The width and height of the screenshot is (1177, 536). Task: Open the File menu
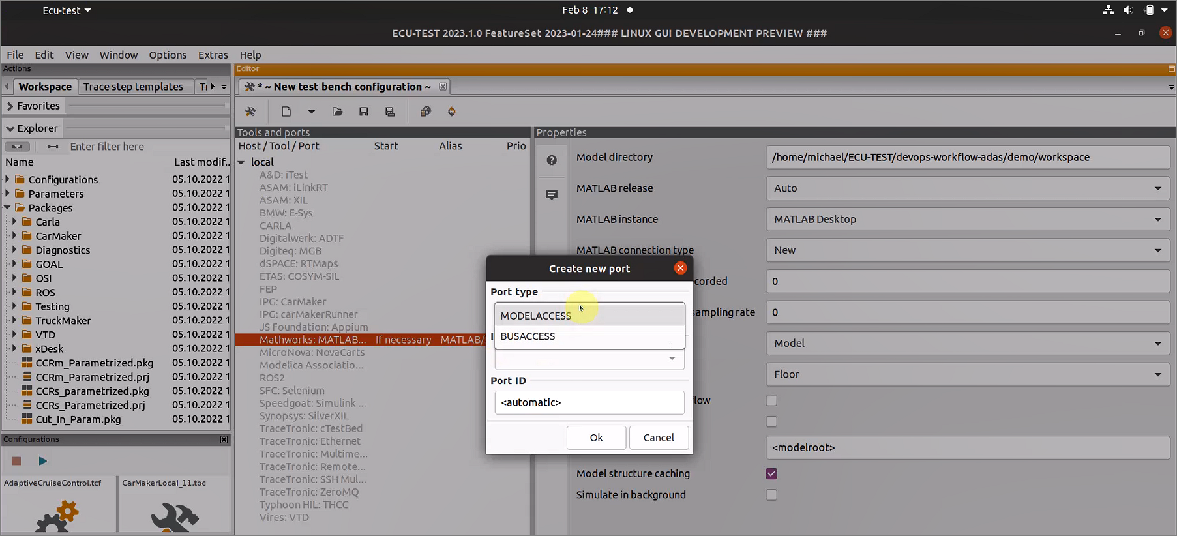pyautogui.click(x=15, y=55)
